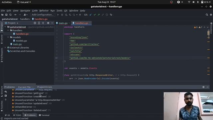Open the Database side panel
This screenshot has height=120, width=213.
[211, 28]
